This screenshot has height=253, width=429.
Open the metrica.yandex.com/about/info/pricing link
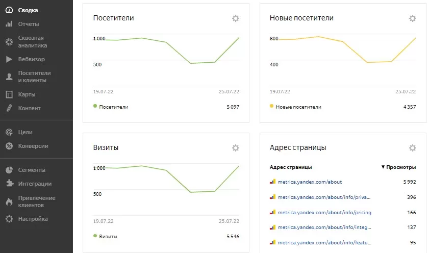coord(324,212)
